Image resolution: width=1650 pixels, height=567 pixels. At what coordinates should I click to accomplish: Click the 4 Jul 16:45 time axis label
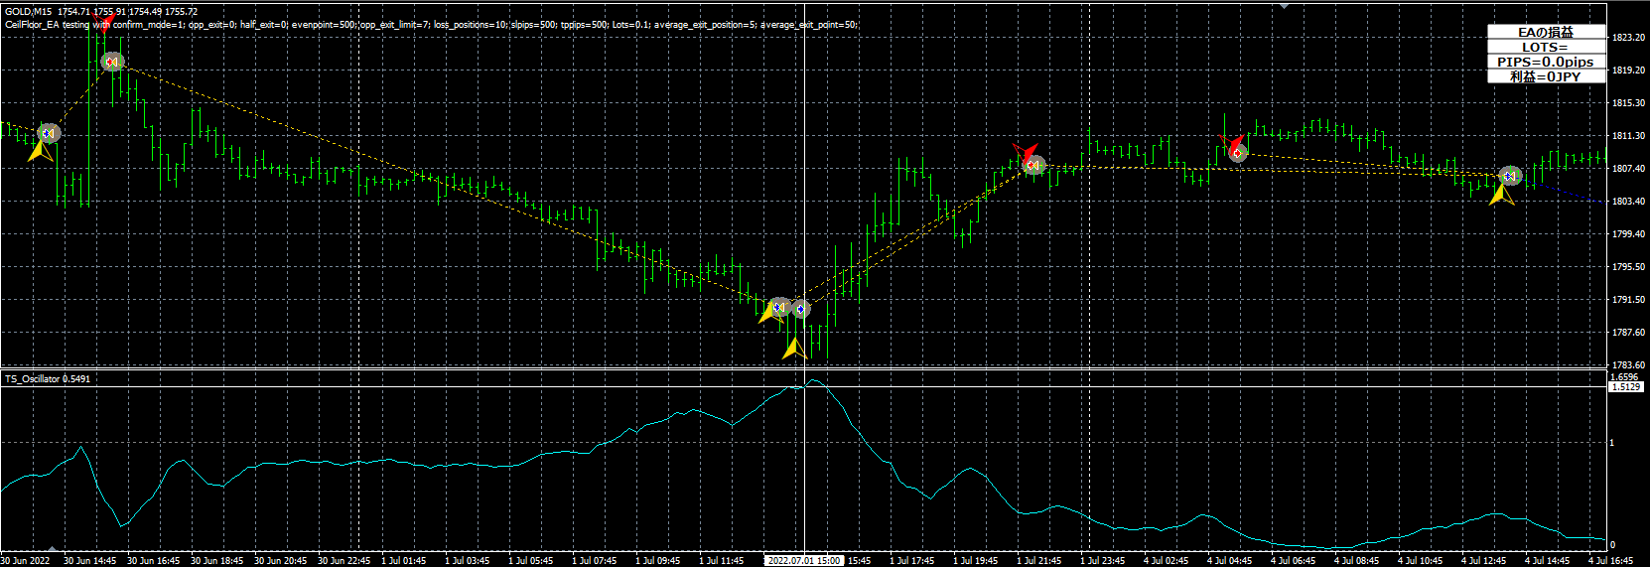(1610, 560)
